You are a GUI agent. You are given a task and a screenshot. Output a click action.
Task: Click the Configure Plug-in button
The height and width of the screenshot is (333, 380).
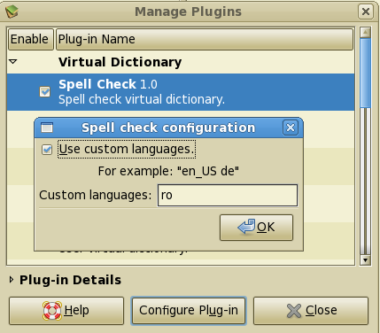(189, 311)
